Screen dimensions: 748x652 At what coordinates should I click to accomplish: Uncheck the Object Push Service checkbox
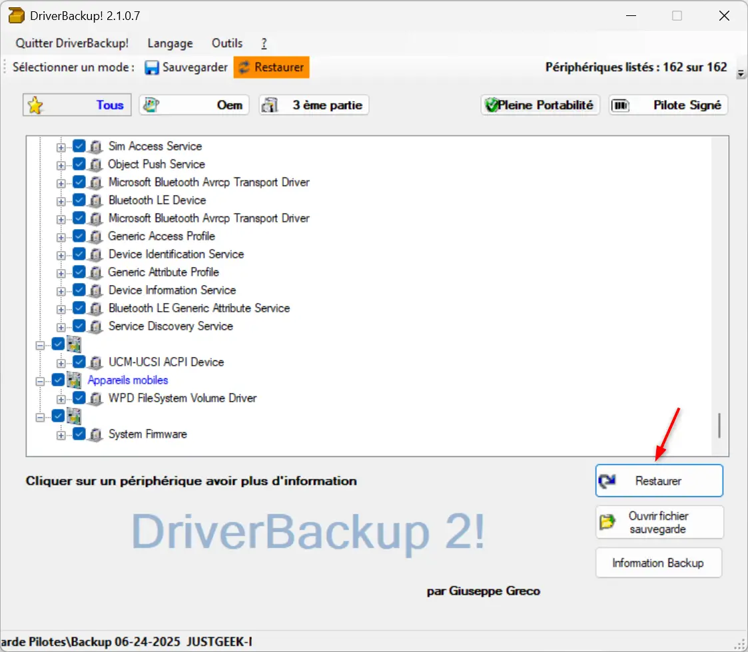point(79,164)
